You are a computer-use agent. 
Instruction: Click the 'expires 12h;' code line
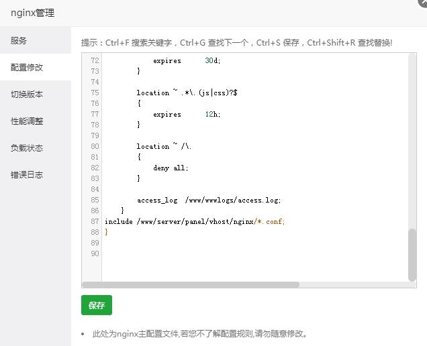187,114
